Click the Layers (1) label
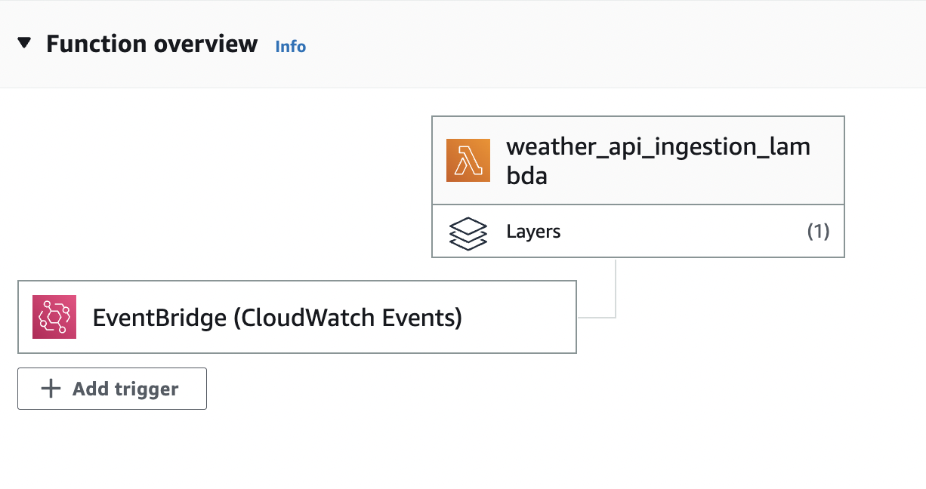This screenshot has width=926, height=489. [534, 232]
